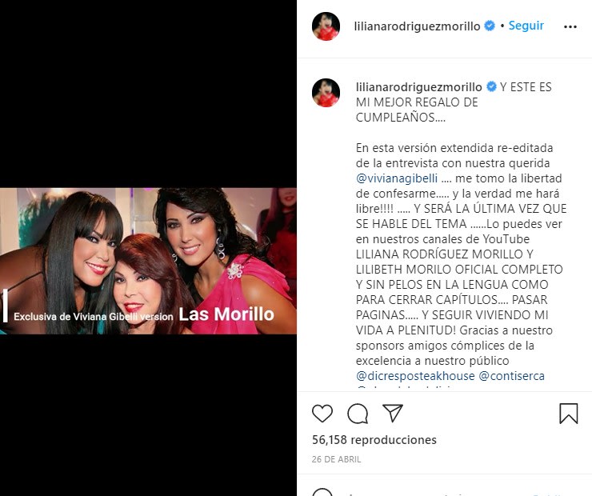This screenshot has width=592, height=496.
Task: Open the @vivianagibelli mention link
Action: [397, 178]
